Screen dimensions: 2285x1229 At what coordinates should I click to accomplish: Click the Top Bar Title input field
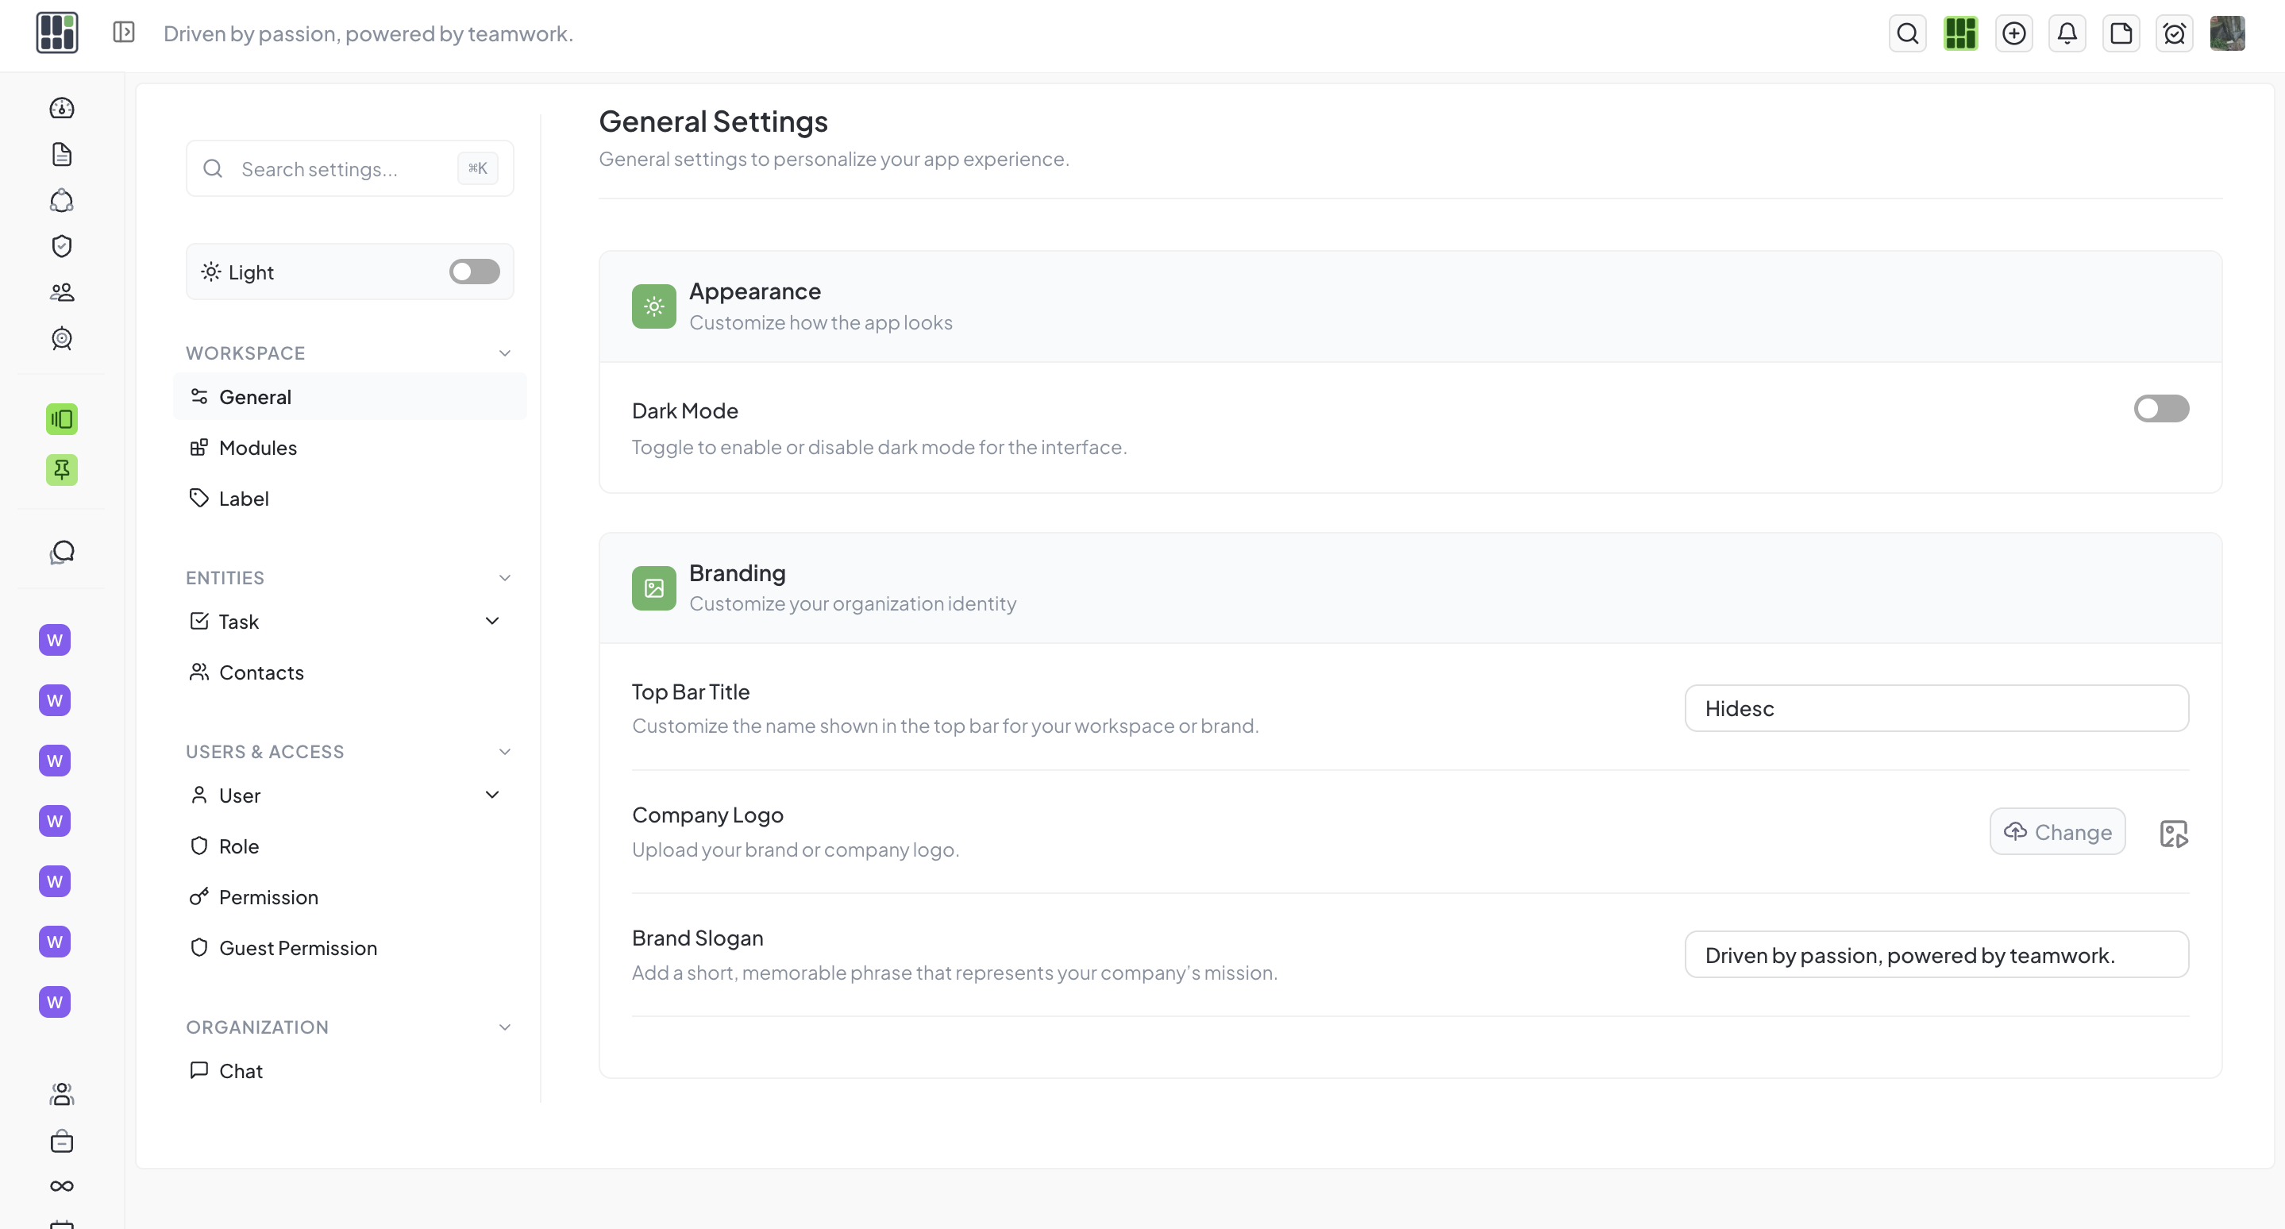point(1936,708)
